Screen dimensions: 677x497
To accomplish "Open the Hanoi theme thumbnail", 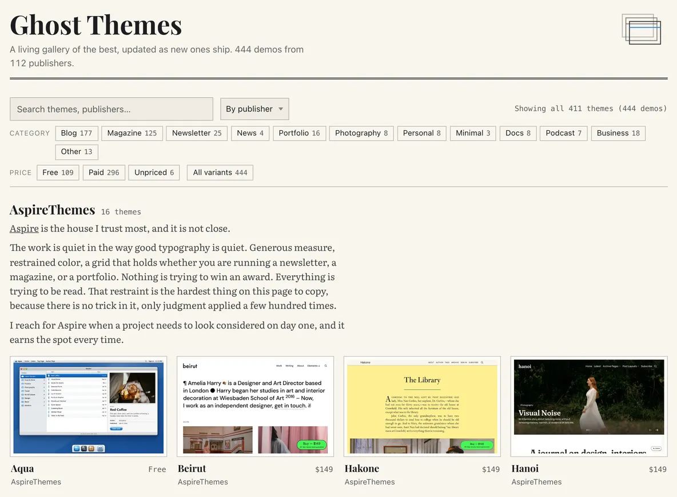I will pos(589,406).
